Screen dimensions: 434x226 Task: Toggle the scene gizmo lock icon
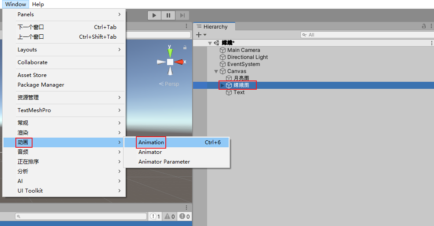[185, 47]
